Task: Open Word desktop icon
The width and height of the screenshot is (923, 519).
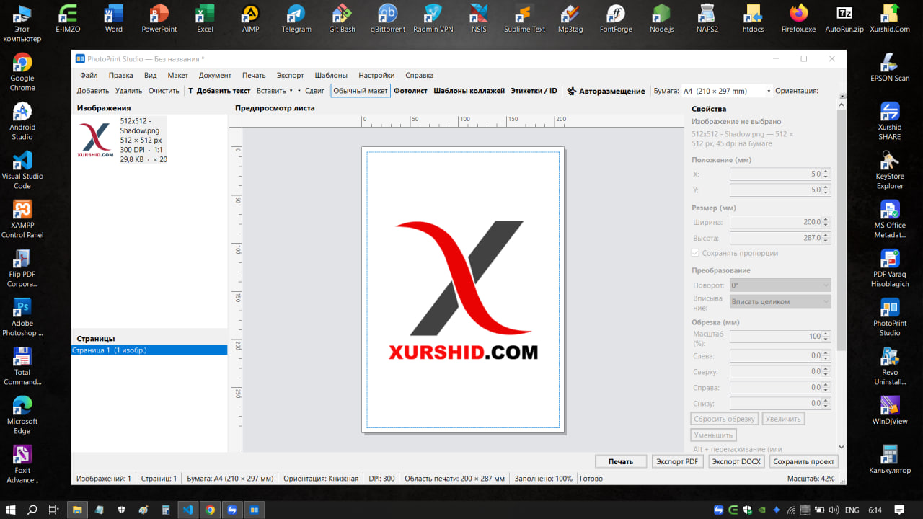Action: pyautogui.click(x=114, y=18)
